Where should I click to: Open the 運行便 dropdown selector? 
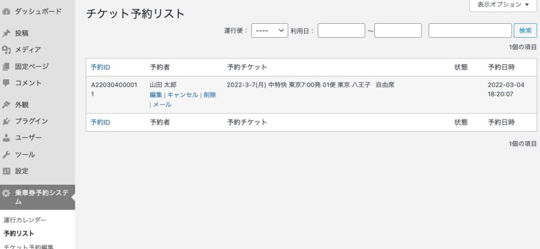[x=269, y=31]
